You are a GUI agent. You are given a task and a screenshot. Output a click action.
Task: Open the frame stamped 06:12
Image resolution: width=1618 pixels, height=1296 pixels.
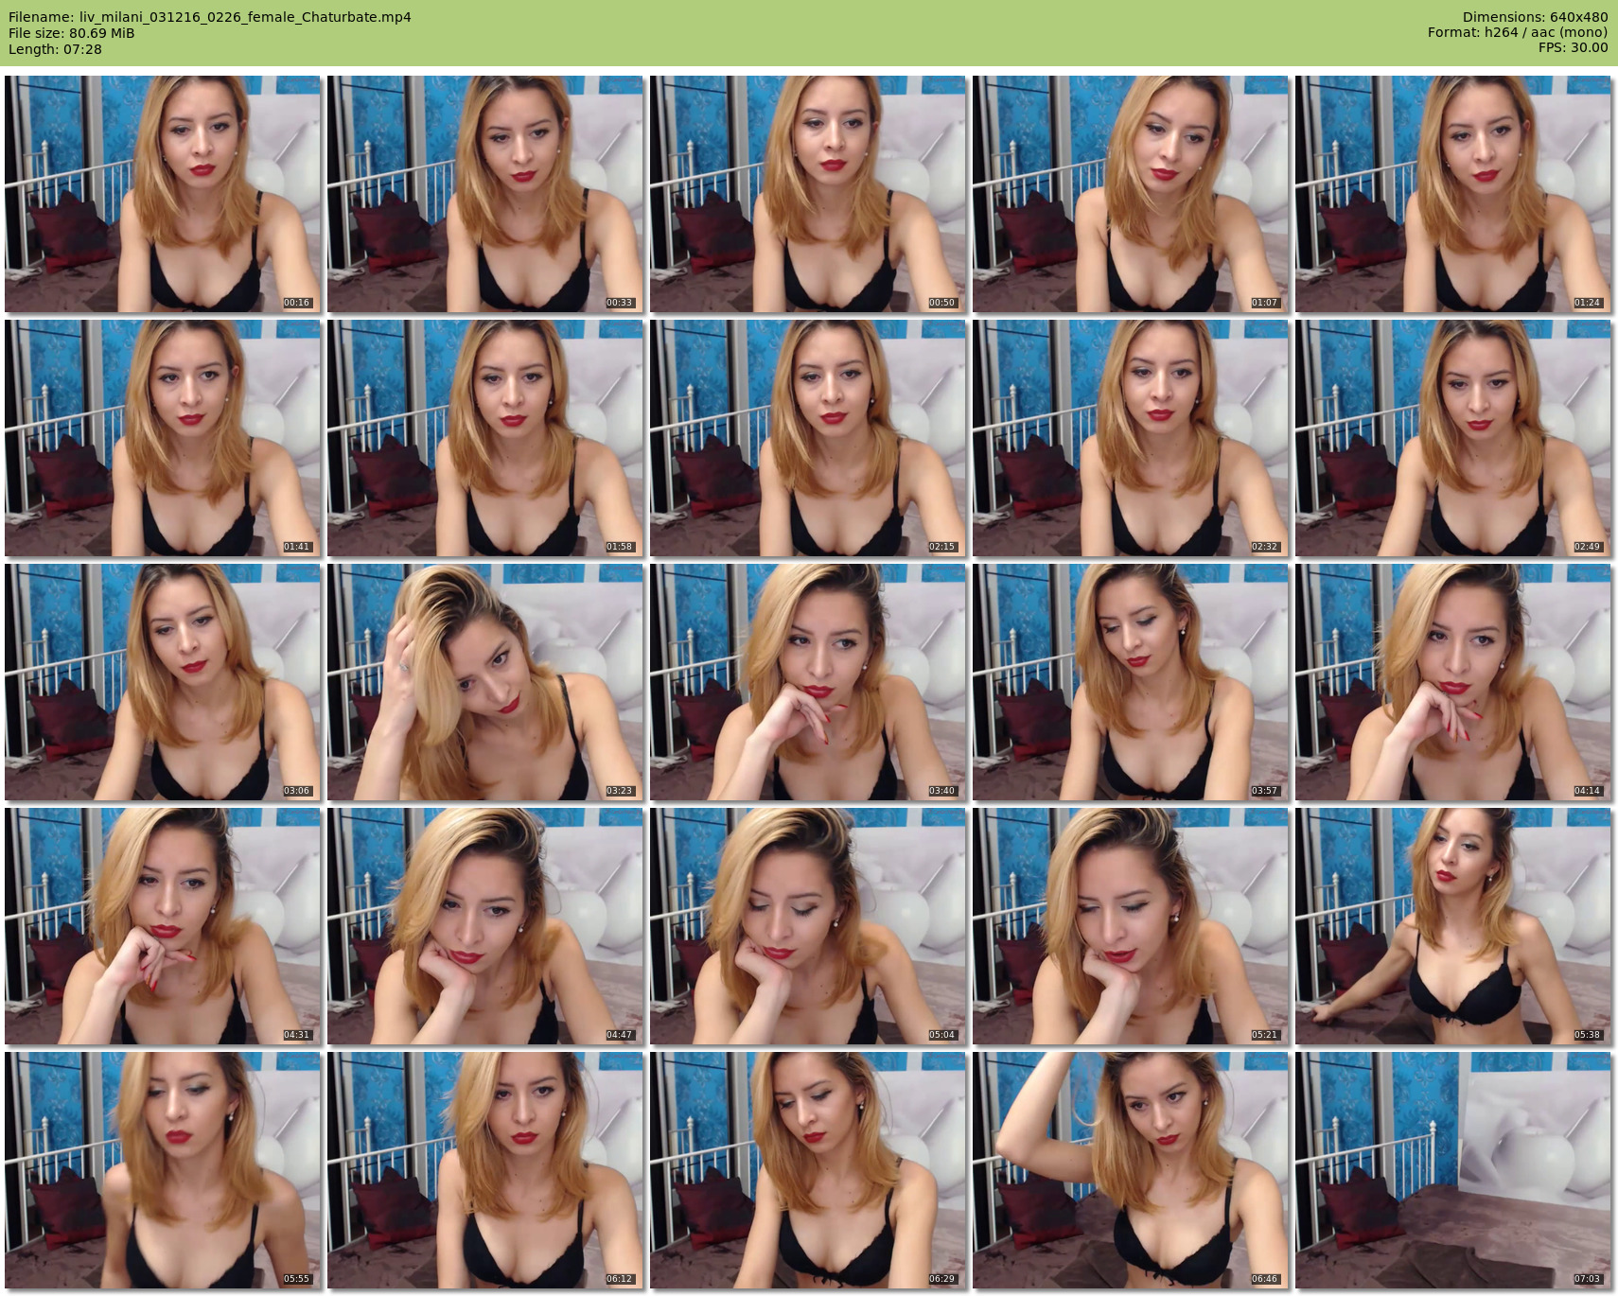(x=485, y=1170)
